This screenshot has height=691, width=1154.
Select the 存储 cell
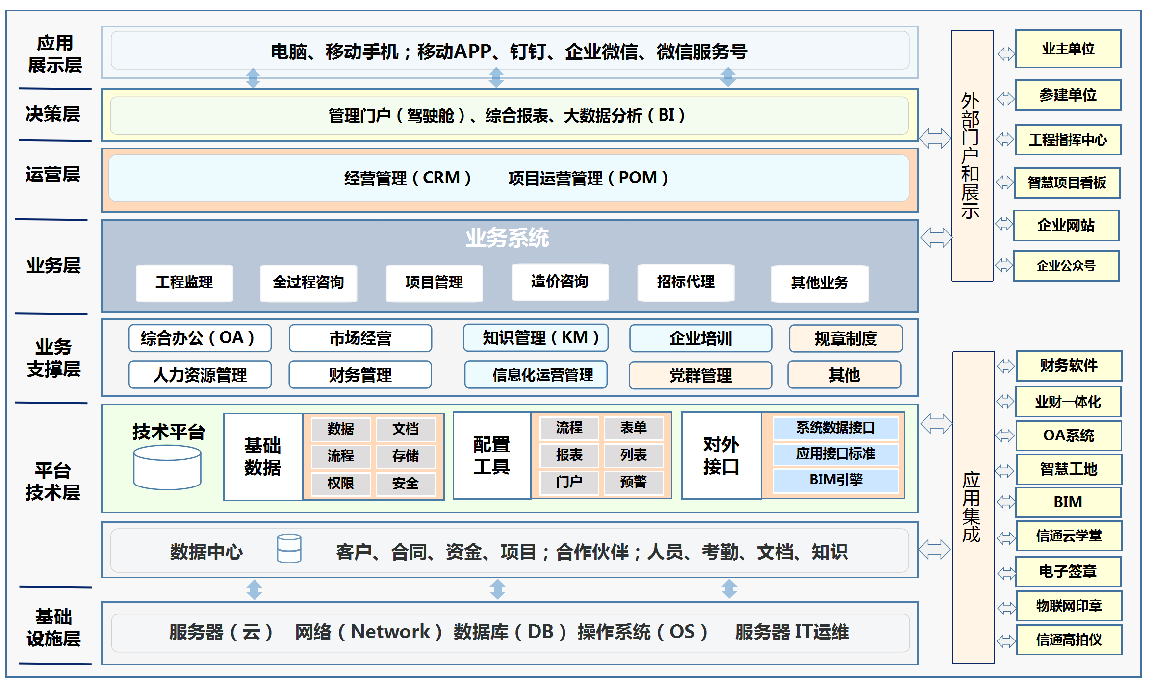405,456
